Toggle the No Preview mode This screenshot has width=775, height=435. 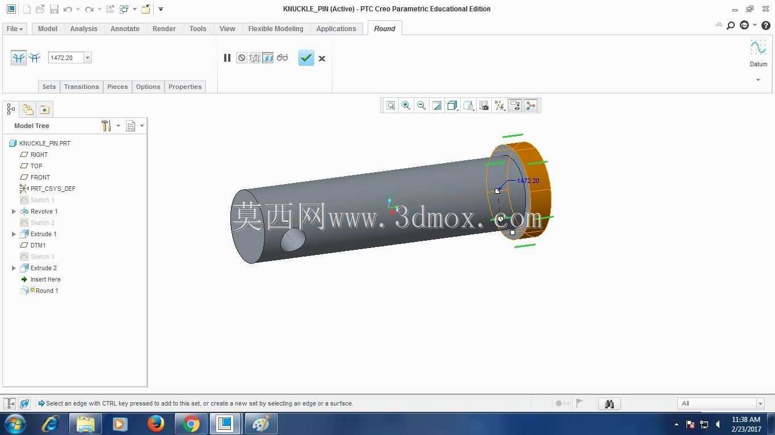(242, 58)
